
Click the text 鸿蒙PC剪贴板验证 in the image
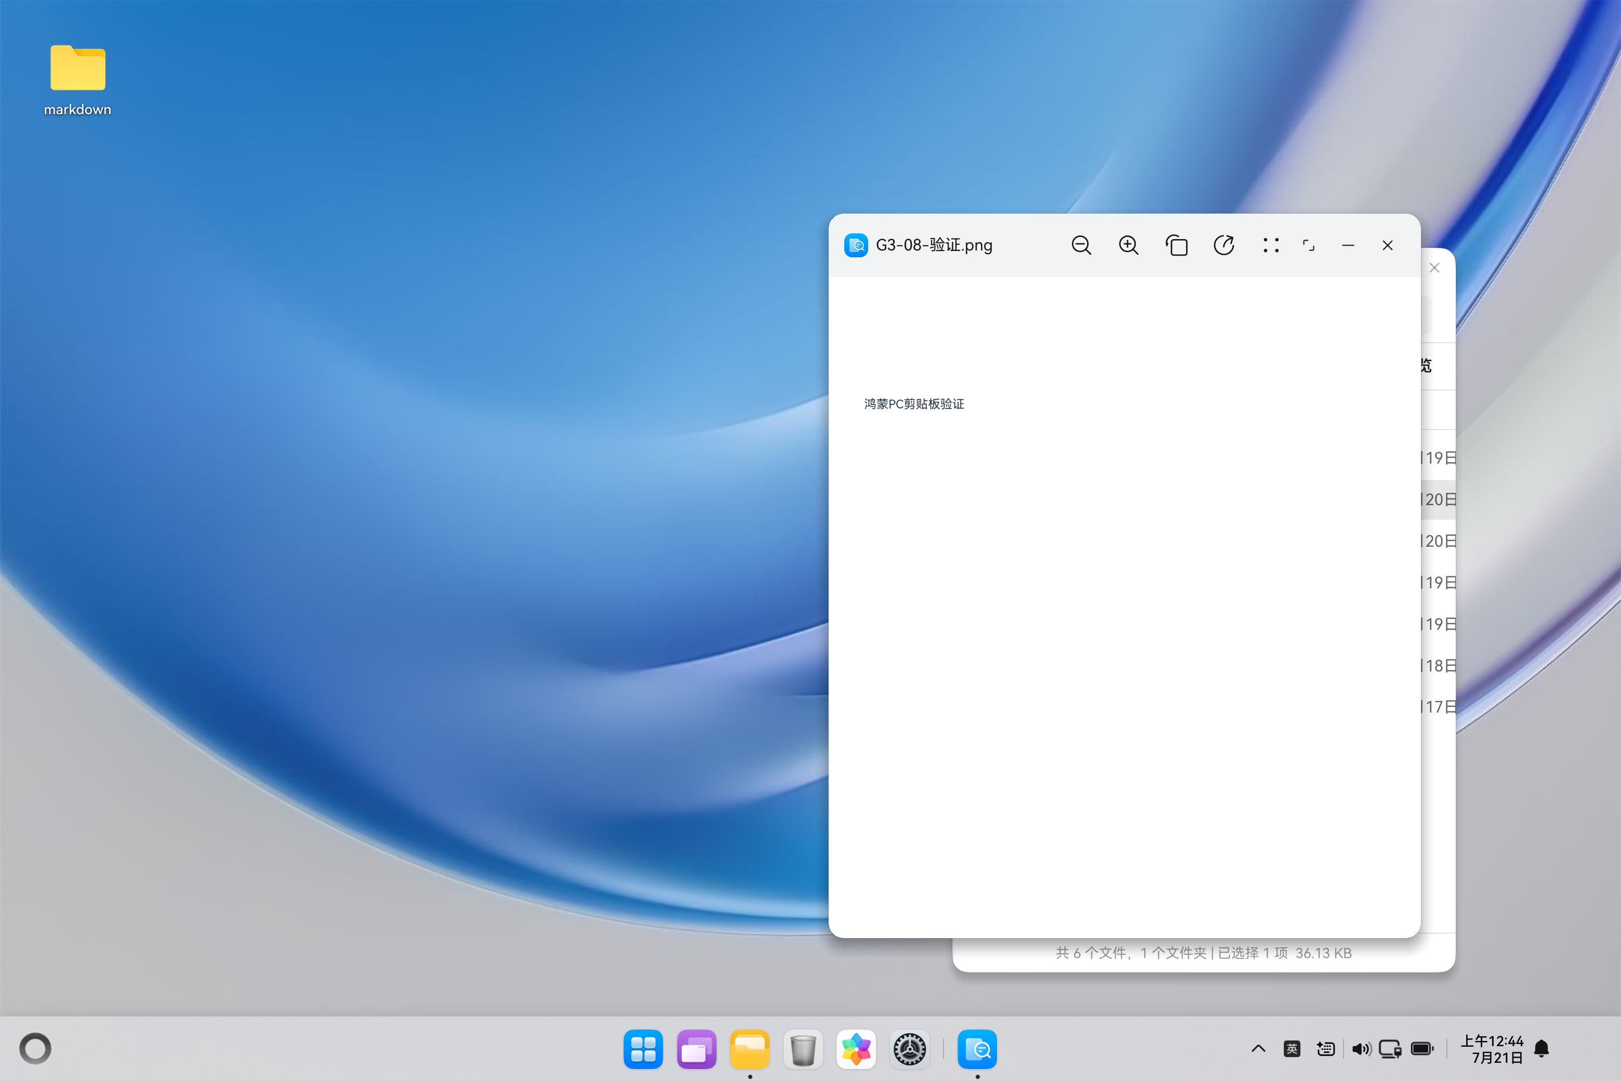click(x=914, y=404)
